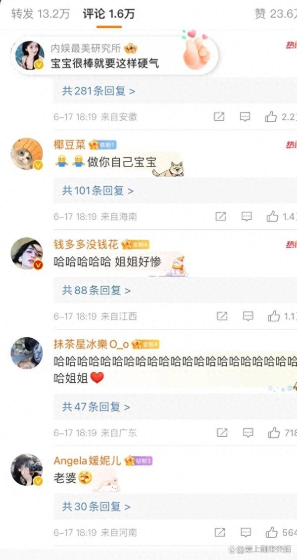Open 共47条回复 replies

coord(97,407)
